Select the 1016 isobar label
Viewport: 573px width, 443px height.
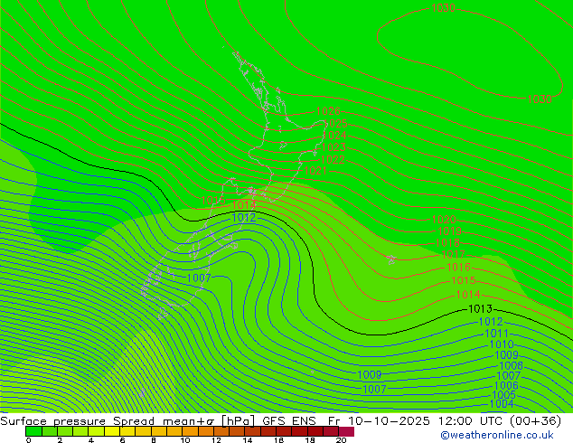(x=458, y=268)
